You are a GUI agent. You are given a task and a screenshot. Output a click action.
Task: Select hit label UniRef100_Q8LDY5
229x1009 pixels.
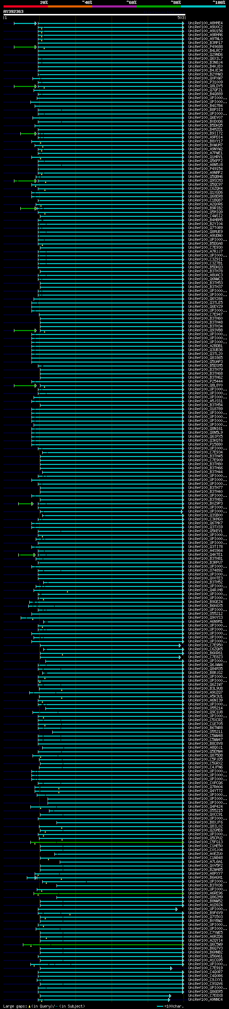pos(205,86)
